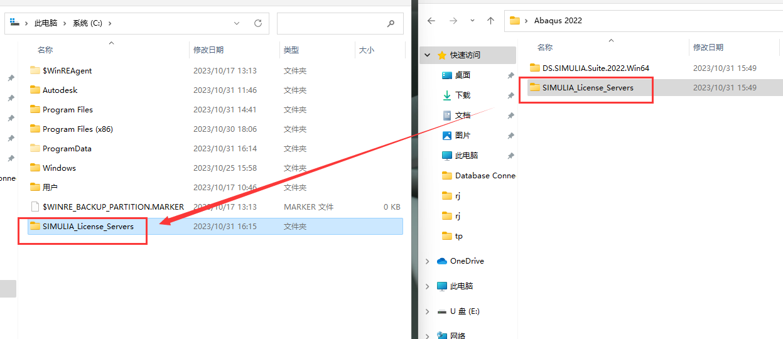Select the $WINRE_BACKUP_PARTITION.MARKER file icon
This screenshot has width=783, height=339.
point(35,207)
